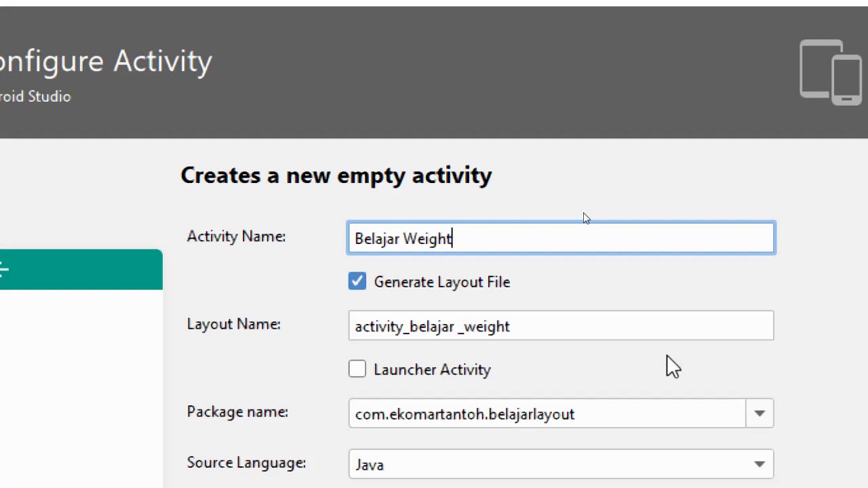Uncheck the Generate Layout File checkbox
868x488 pixels.
(357, 281)
